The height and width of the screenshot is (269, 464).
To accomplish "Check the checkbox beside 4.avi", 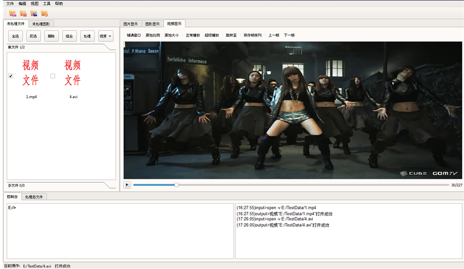I will [53, 76].
